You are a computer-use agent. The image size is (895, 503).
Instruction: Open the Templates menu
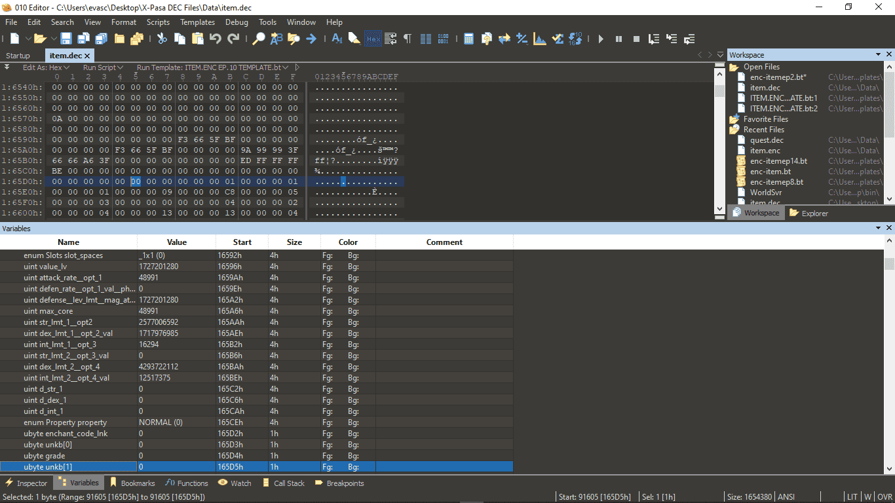pos(197,22)
